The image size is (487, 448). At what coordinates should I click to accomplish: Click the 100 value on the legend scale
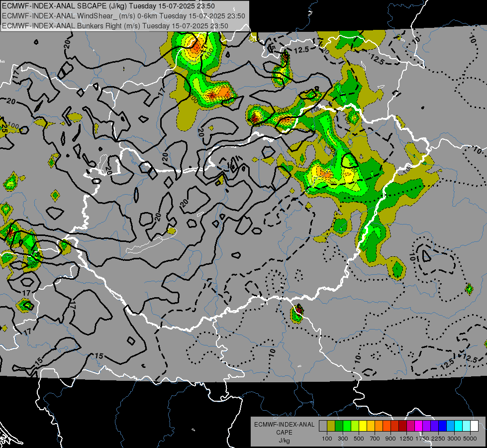327,439
